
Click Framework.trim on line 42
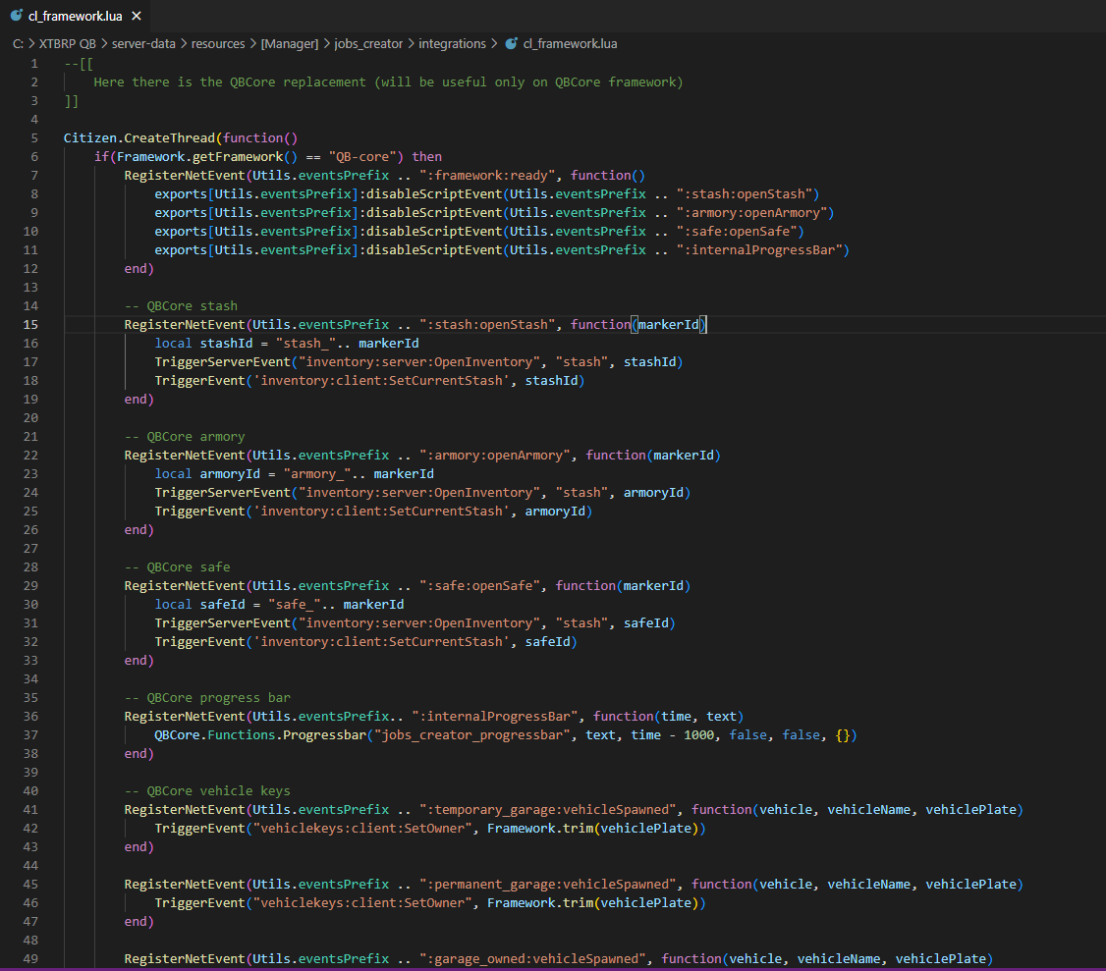point(539,829)
